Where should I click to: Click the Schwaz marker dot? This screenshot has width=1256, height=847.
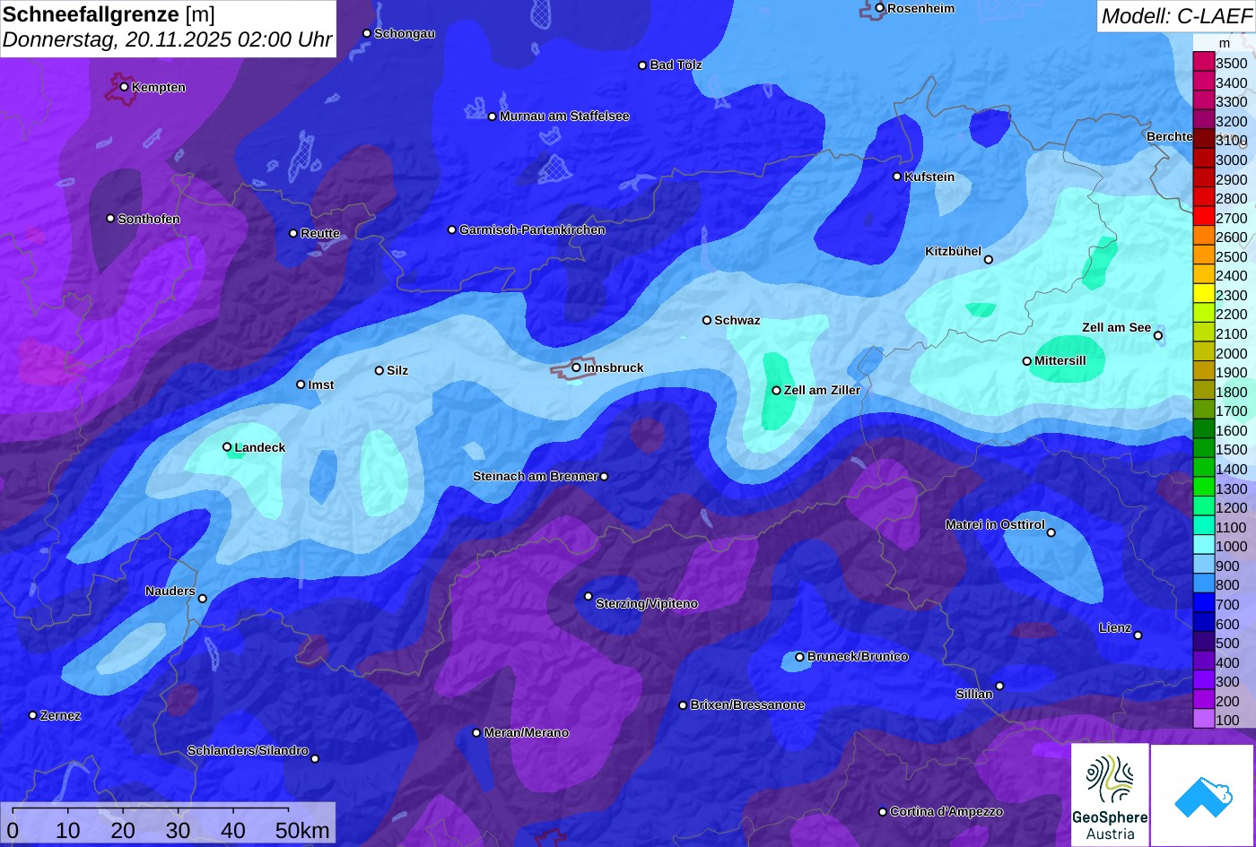[706, 320]
